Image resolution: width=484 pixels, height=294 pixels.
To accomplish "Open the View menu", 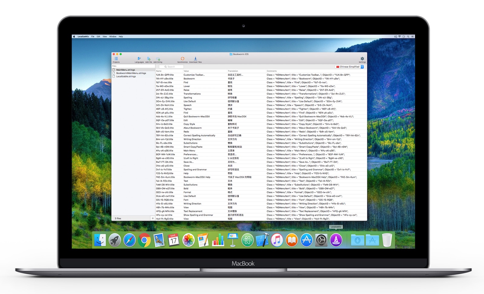I will (x=105, y=37).
